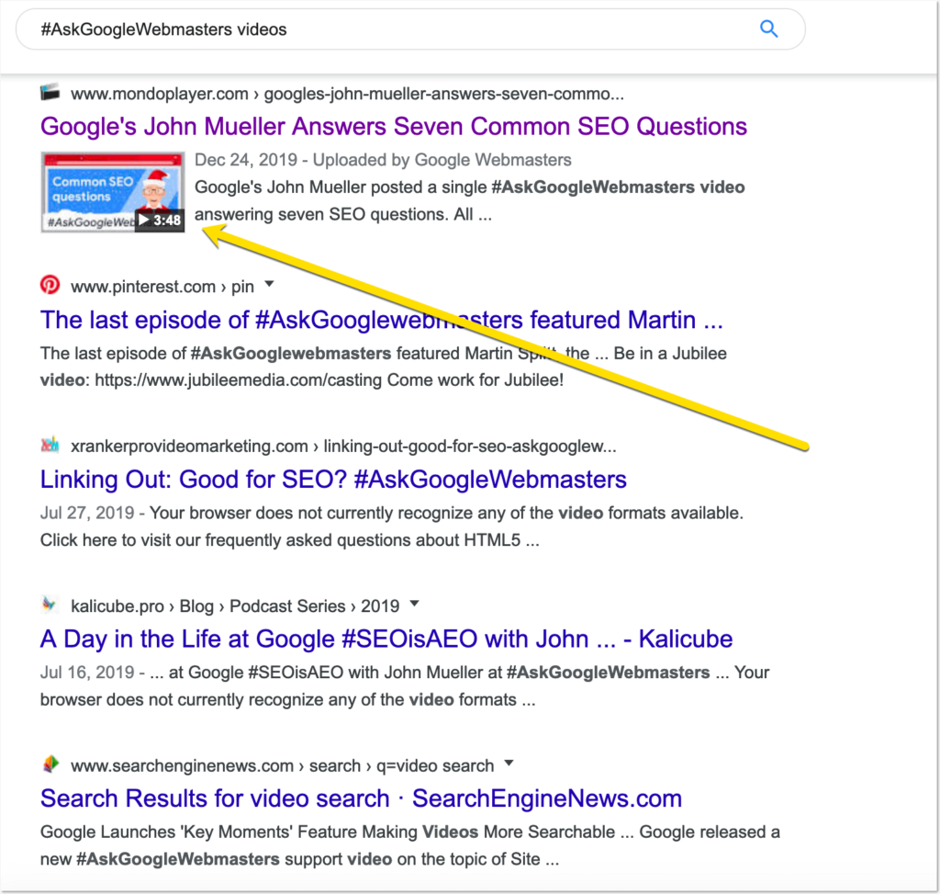Expand the dropdown arrow beside kalicube.pro breadcrumb
Screen dimensions: 940x894
point(414,603)
